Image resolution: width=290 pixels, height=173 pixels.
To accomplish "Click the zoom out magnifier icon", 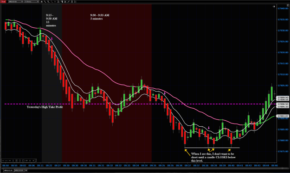I will (52, 2).
